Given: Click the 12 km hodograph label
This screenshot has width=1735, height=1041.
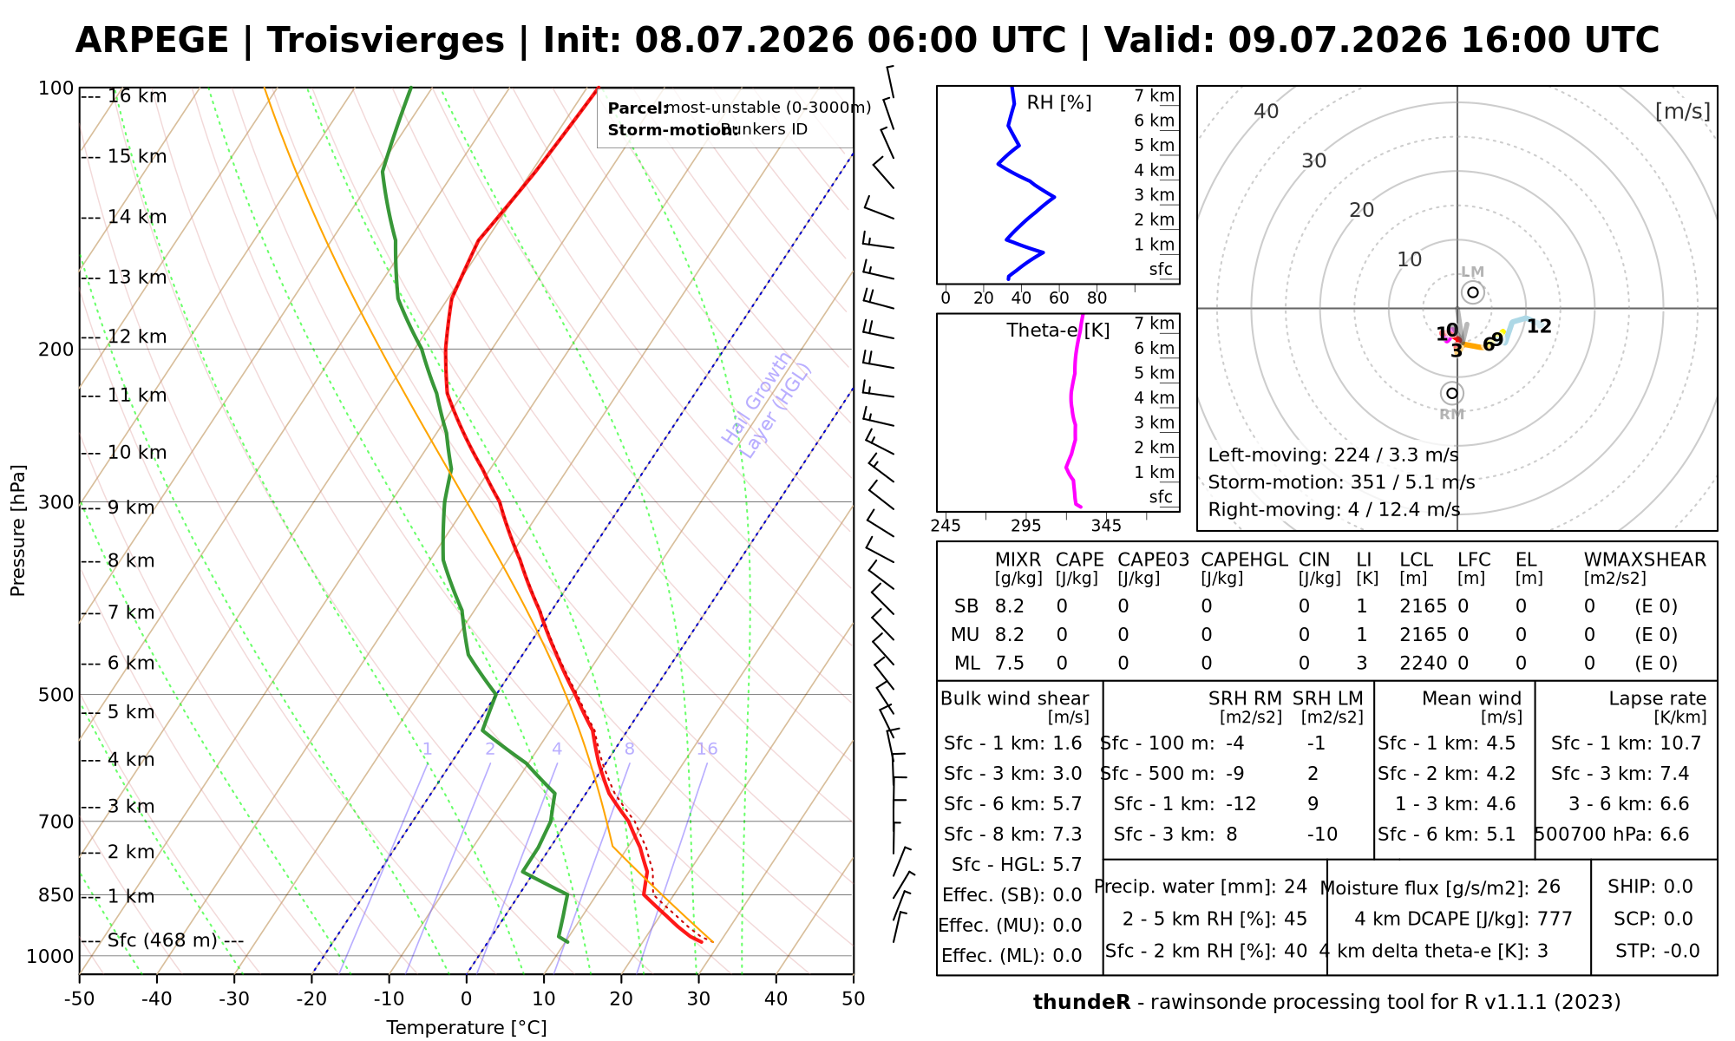Looking at the screenshot, I should (x=1539, y=327).
